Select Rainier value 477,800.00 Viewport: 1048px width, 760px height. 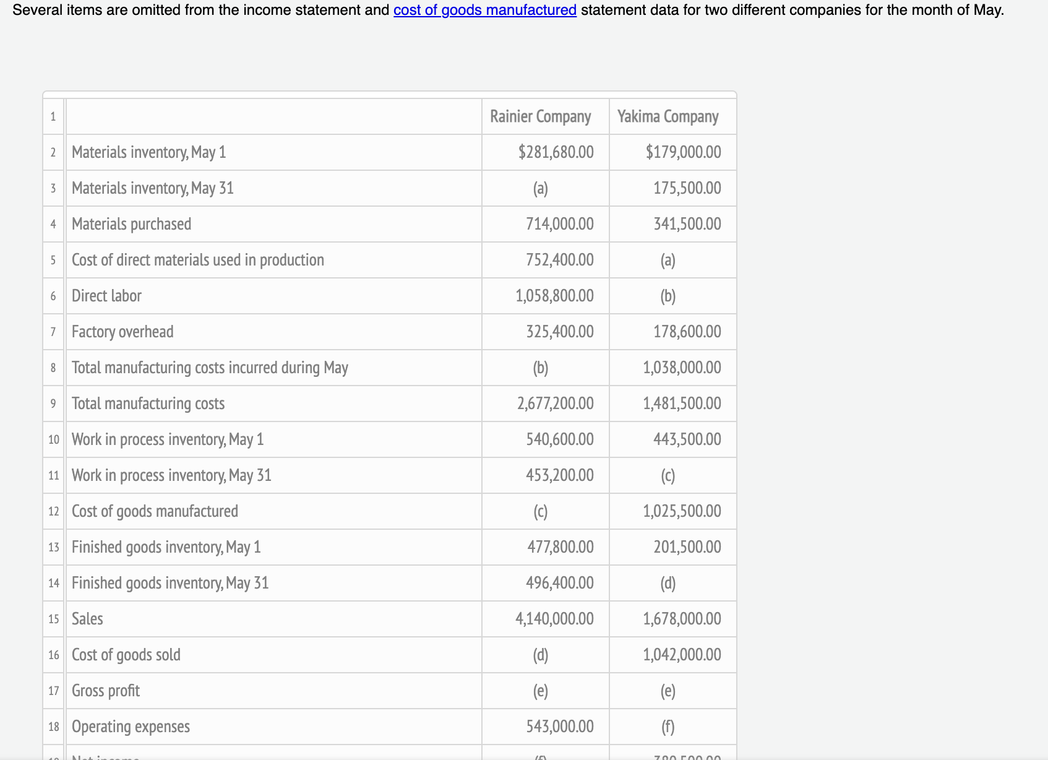point(561,547)
